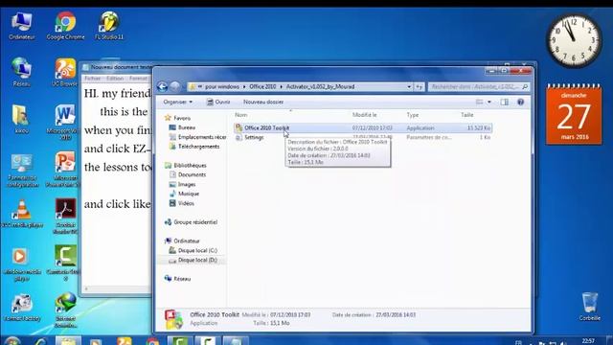
Task: Select Images library in the navigation pane
Action: pyautogui.click(x=183, y=184)
